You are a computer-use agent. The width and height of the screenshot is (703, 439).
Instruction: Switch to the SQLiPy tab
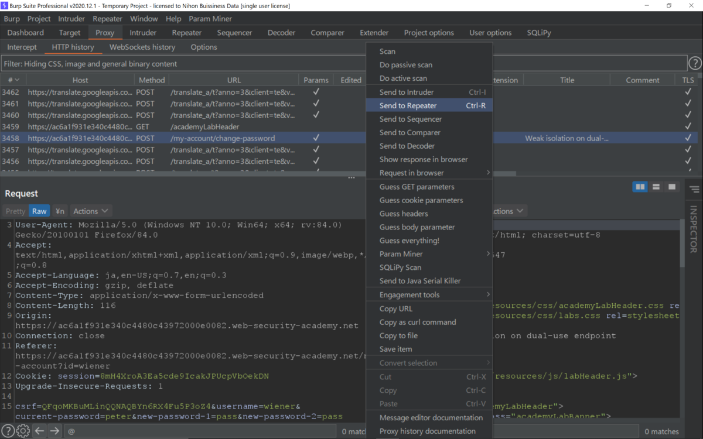[x=539, y=33]
